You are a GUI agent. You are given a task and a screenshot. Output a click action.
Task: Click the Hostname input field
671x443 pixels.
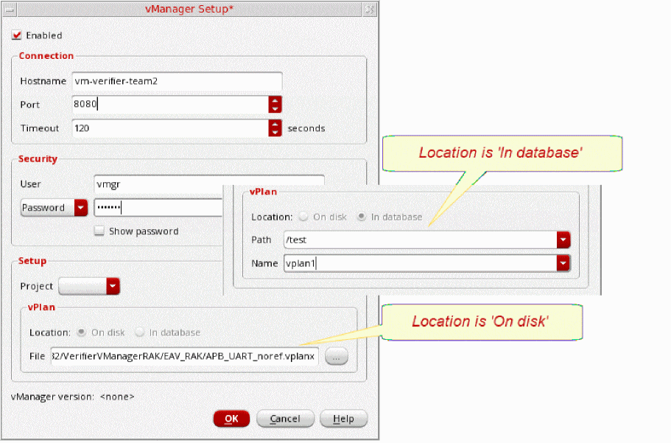[x=177, y=81]
